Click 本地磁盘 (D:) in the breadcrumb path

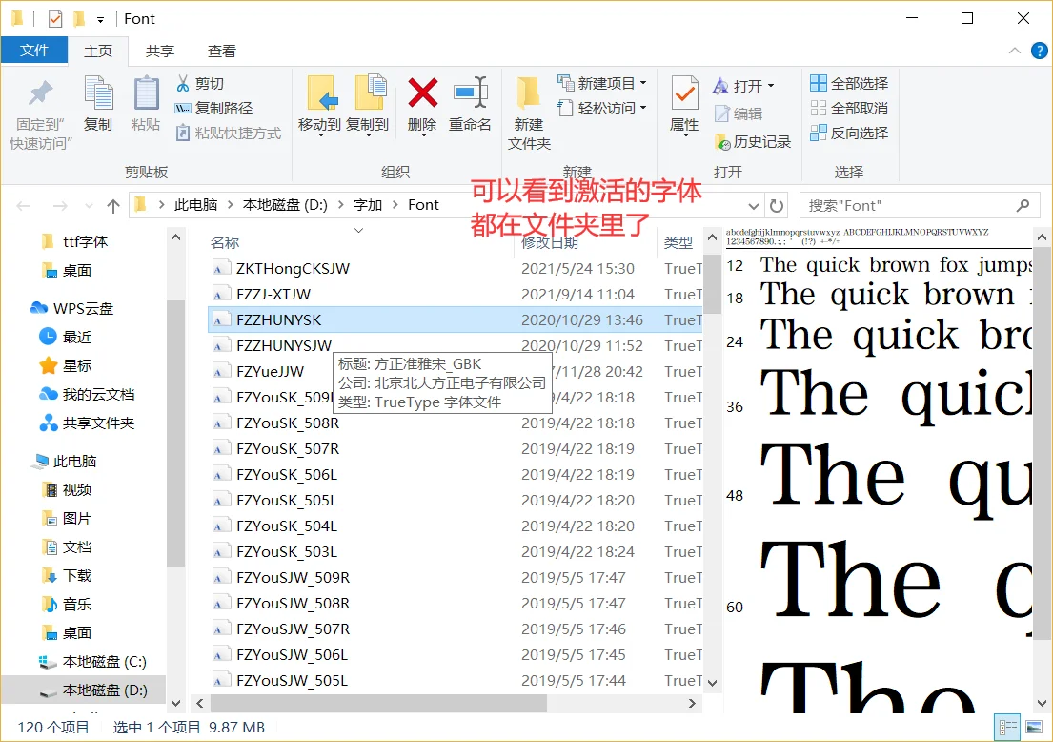[x=286, y=204]
